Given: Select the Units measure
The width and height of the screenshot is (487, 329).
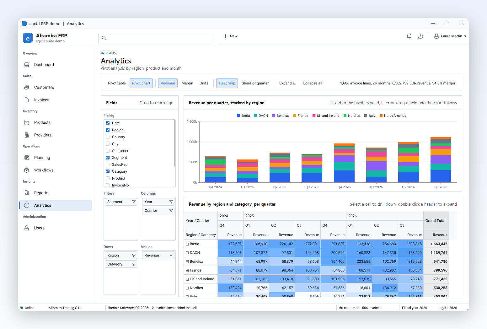Looking at the screenshot, I should 204,83.
